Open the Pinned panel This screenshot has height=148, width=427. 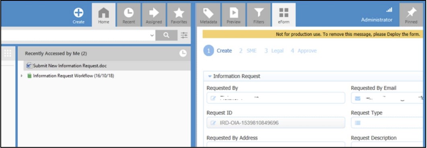tap(411, 15)
